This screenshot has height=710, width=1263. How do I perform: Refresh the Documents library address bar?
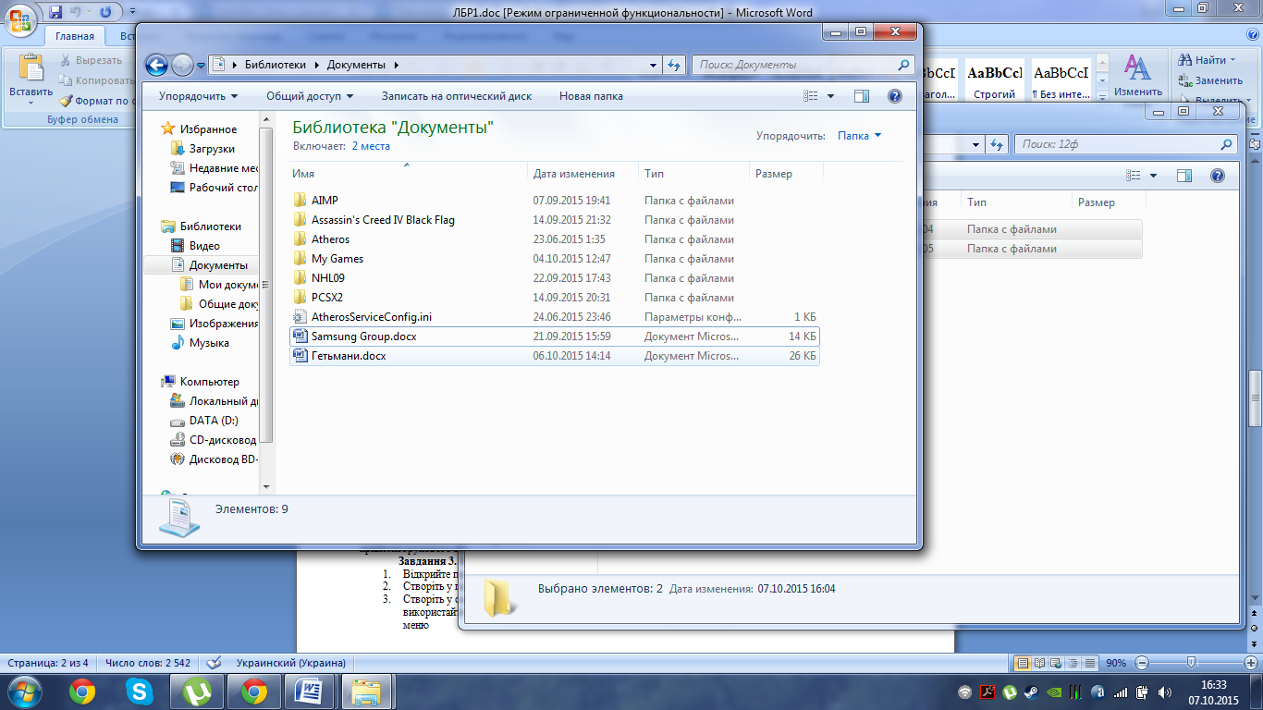[x=675, y=65]
